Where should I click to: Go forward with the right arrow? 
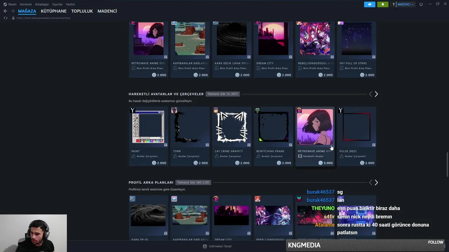(x=13, y=11)
